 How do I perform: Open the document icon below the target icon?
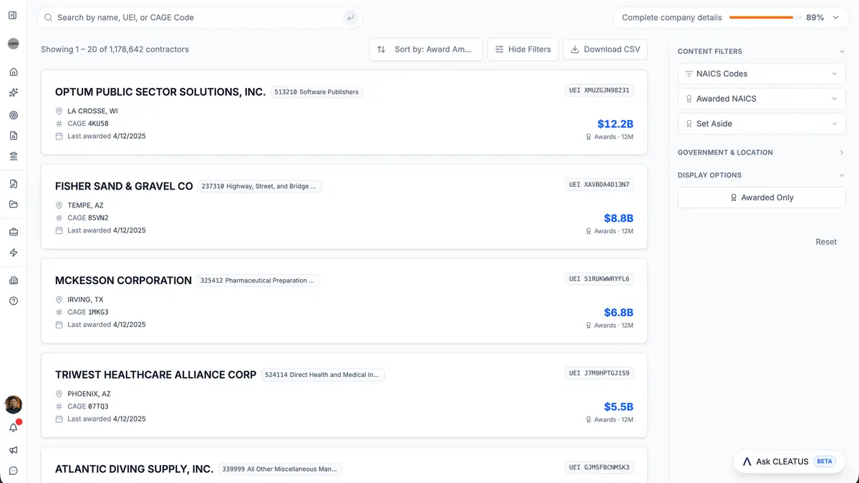click(13, 135)
